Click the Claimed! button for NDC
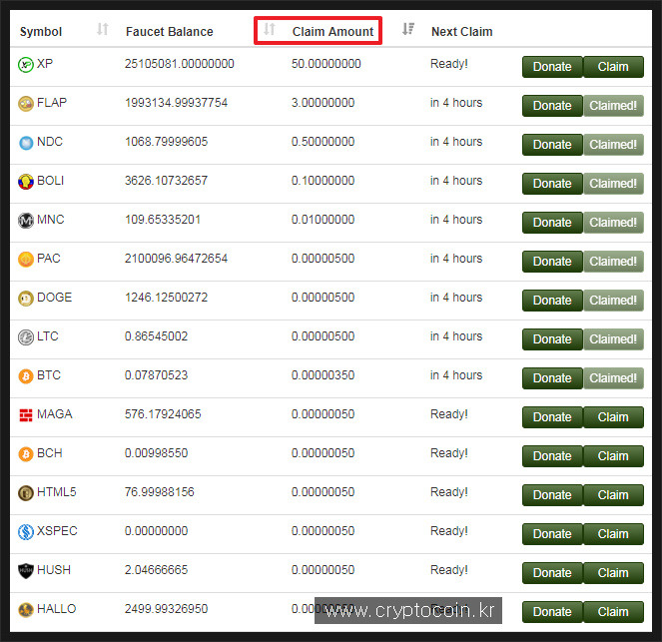The image size is (662, 642). click(x=613, y=145)
